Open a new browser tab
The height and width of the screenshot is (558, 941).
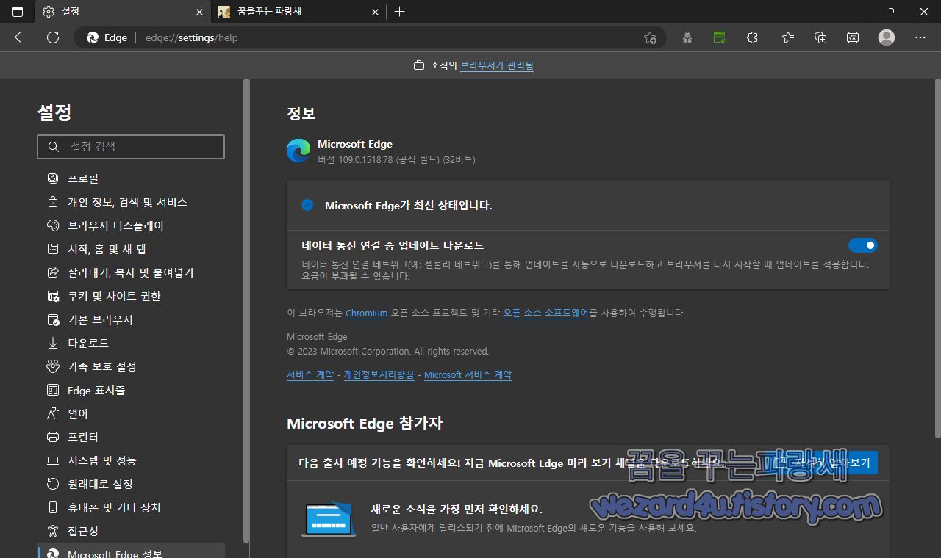[398, 11]
